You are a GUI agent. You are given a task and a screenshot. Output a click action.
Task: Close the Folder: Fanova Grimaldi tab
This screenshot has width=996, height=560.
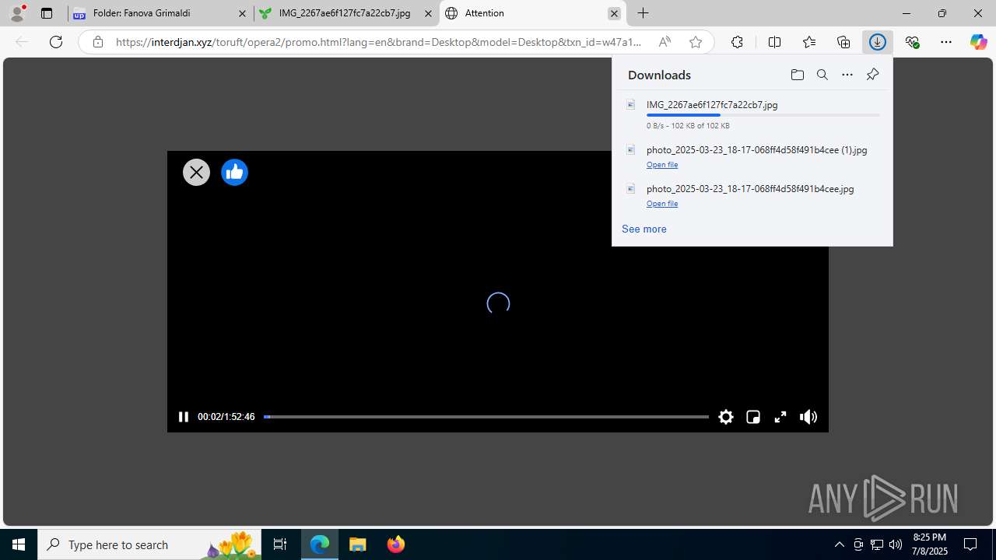click(x=242, y=13)
